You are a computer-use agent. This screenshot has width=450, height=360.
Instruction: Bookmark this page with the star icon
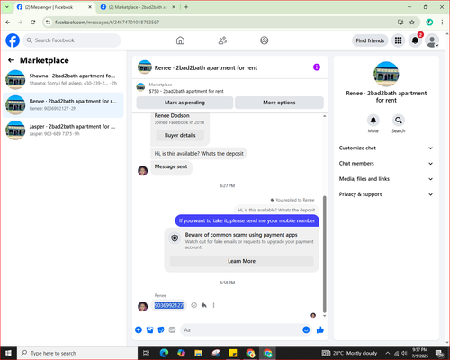point(412,22)
